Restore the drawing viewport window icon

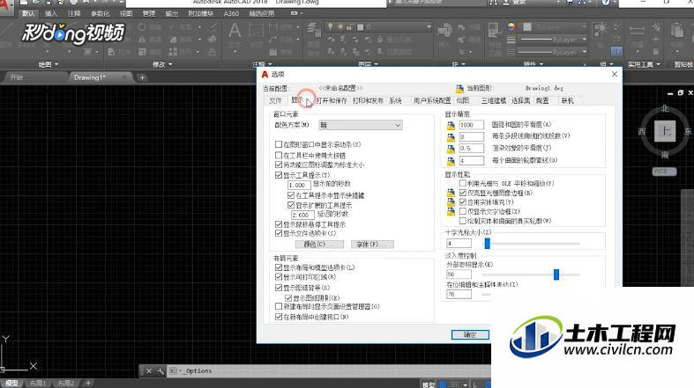tap(680, 92)
